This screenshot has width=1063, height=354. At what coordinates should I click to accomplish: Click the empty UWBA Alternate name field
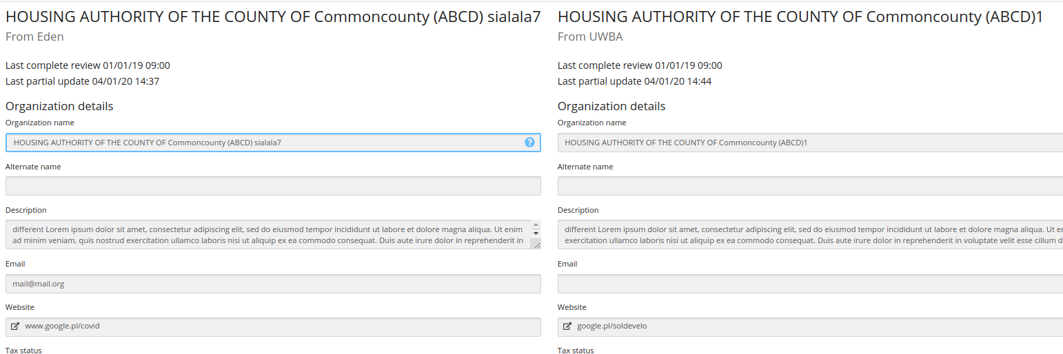810,186
